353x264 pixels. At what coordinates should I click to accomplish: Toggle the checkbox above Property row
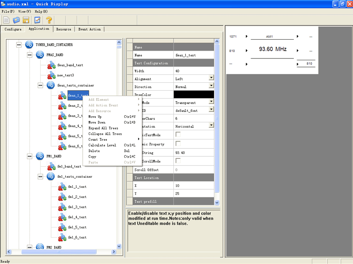click(178, 134)
